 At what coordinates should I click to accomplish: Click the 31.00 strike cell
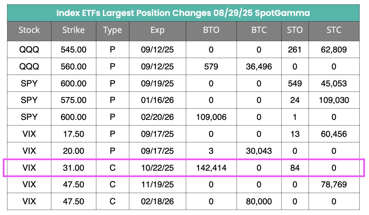point(73,168)
